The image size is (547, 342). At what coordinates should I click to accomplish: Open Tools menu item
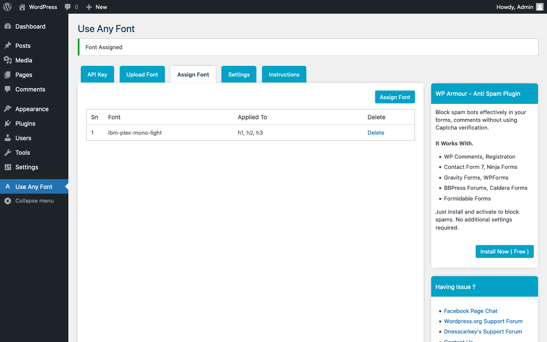pos(34,153)
